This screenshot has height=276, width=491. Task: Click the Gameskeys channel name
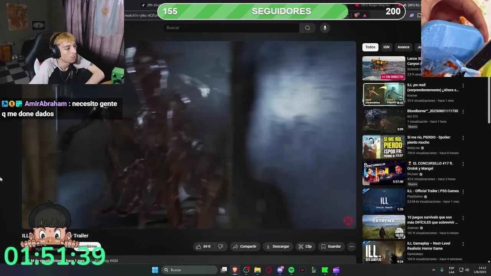click(416, 254)
